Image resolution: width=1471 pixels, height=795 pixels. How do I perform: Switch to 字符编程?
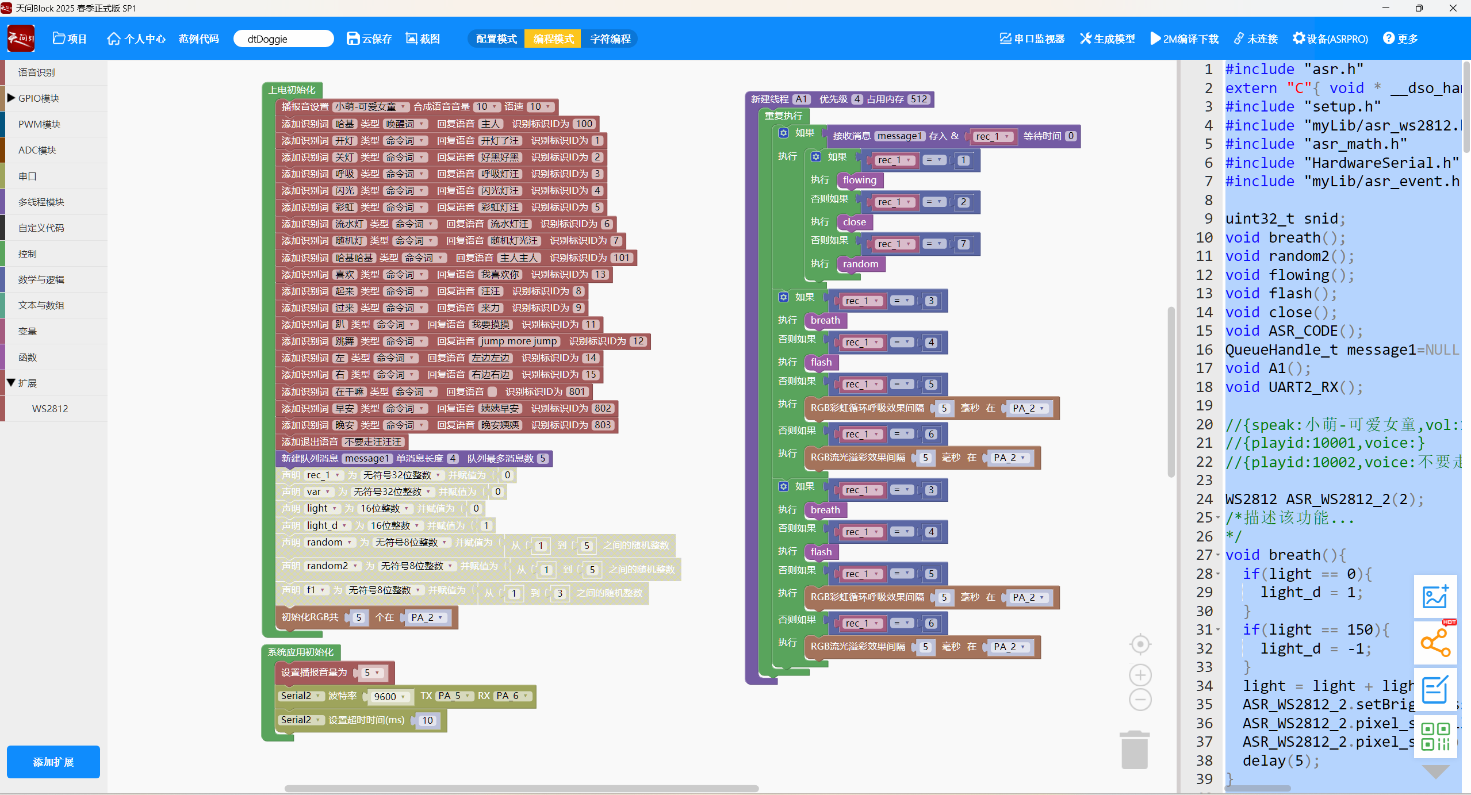click(x=610, y=39)
